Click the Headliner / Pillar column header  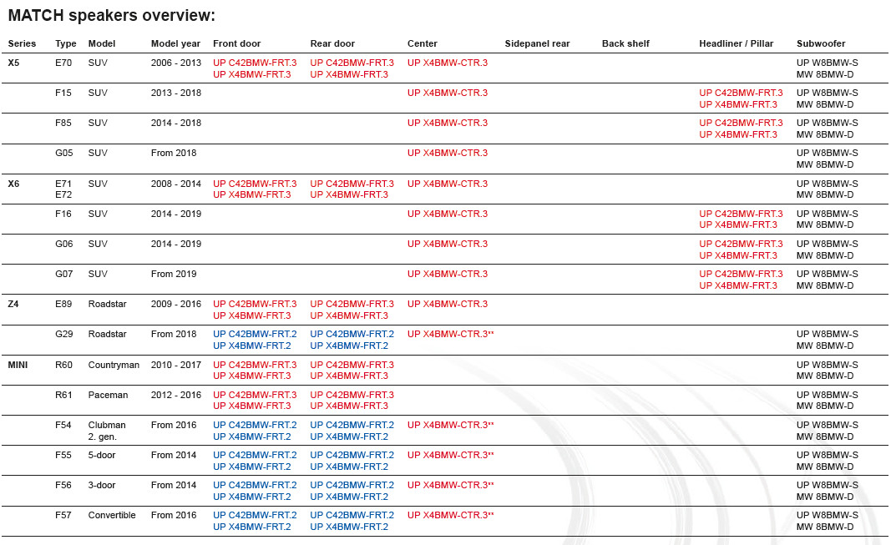(x=736, y=43)
